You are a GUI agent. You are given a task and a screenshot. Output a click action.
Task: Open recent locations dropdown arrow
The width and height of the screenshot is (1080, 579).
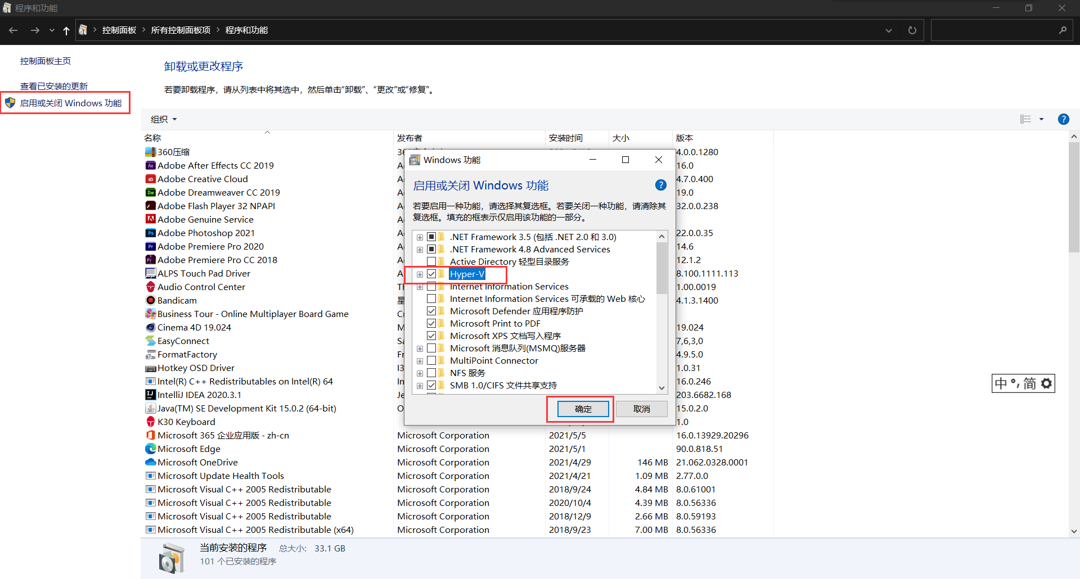tap(52, 30)
